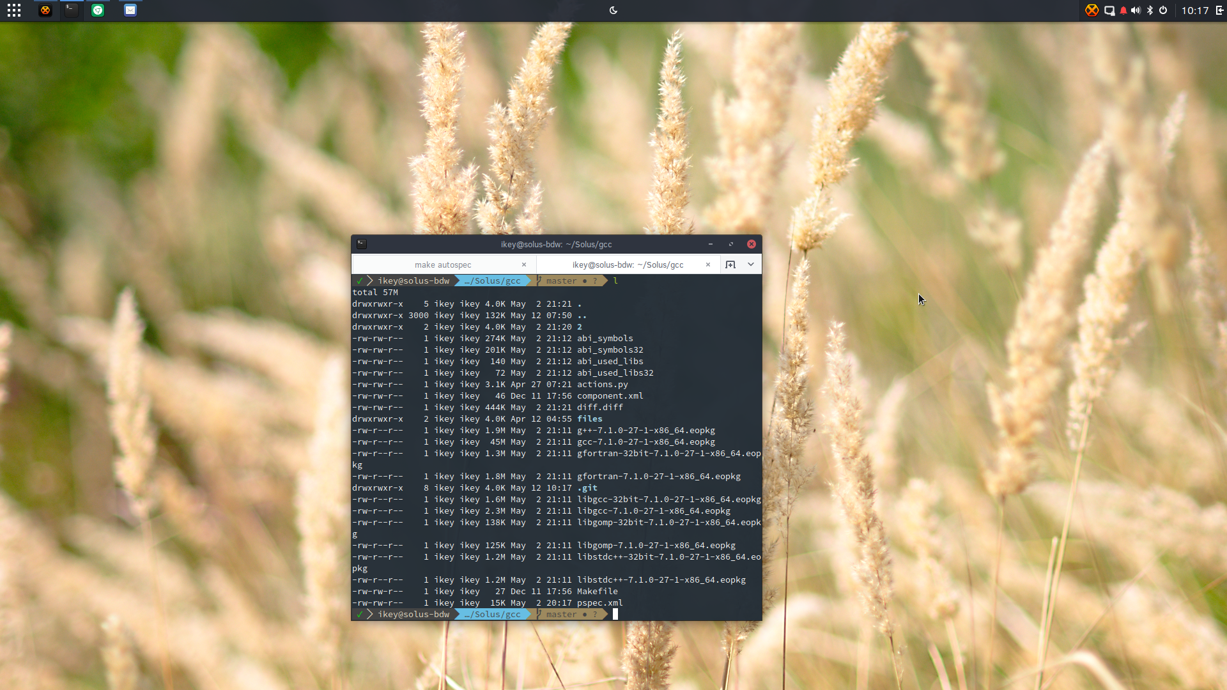Click 'component.xml' filename

point(610,396)
